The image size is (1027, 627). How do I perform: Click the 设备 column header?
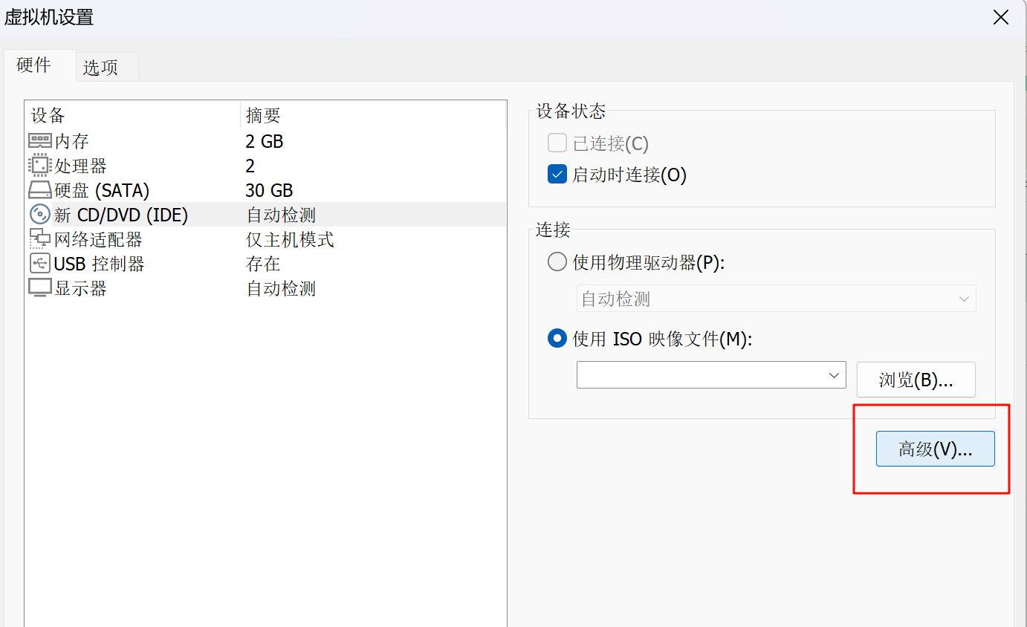coord(48,116)
